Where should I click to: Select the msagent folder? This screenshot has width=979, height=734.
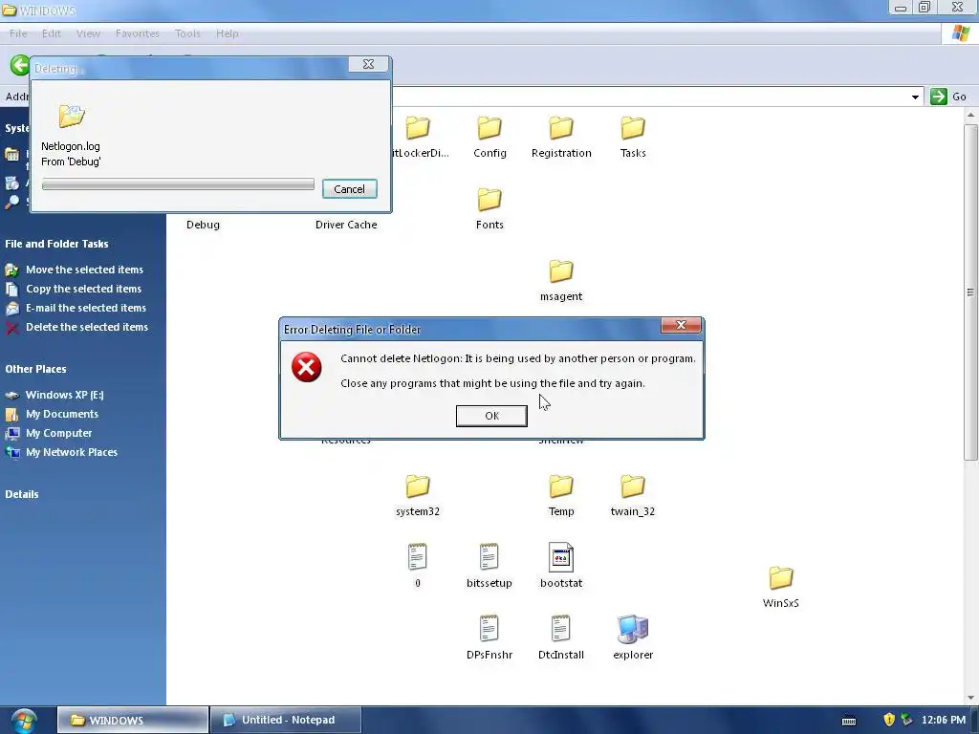[x=560, y=281]
